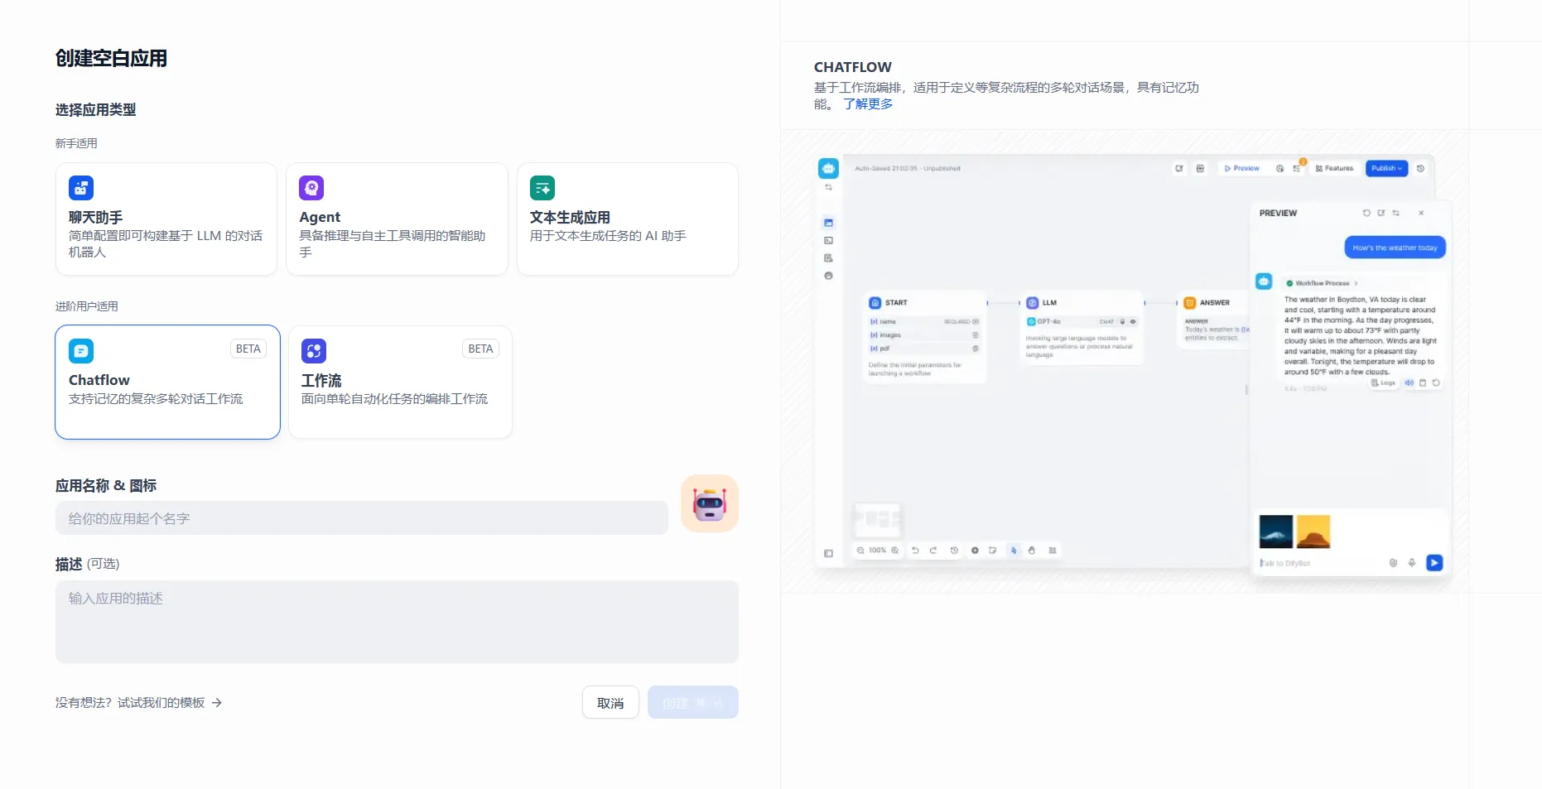This screenshot has height=789, width=1542.
Task: Click the Features tab in preview toolbar
Action: pyautogui.click(x=1334, y=168)
